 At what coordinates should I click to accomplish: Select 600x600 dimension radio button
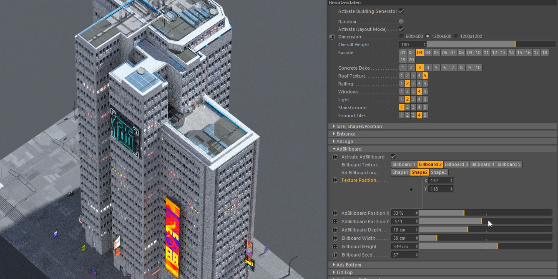[401, 36]
